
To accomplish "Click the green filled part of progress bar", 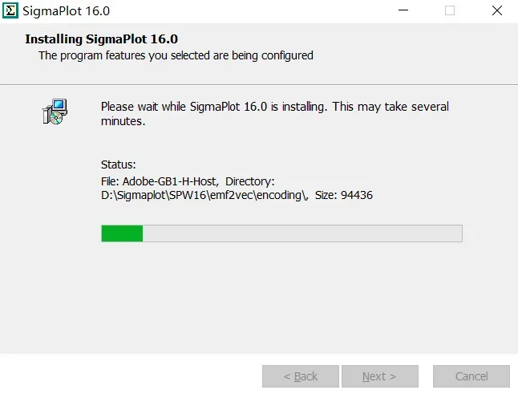I will pyautogui.click(x=122, y=234).
